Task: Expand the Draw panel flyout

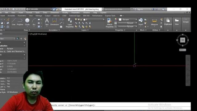Action: (x=27, y=30)
